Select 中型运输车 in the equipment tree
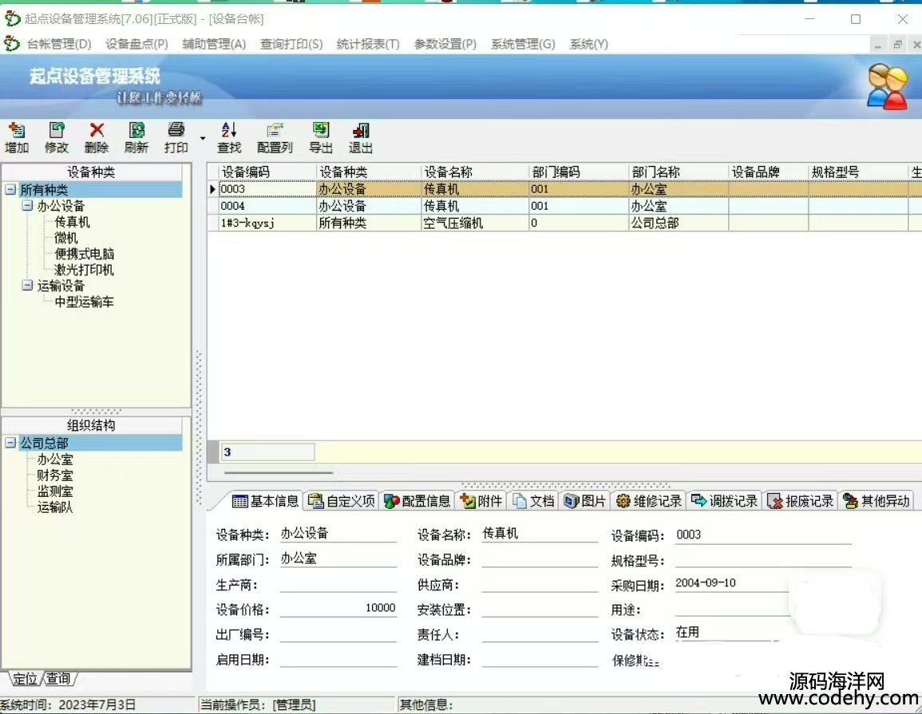922x714 pixels. coord(84,302)
